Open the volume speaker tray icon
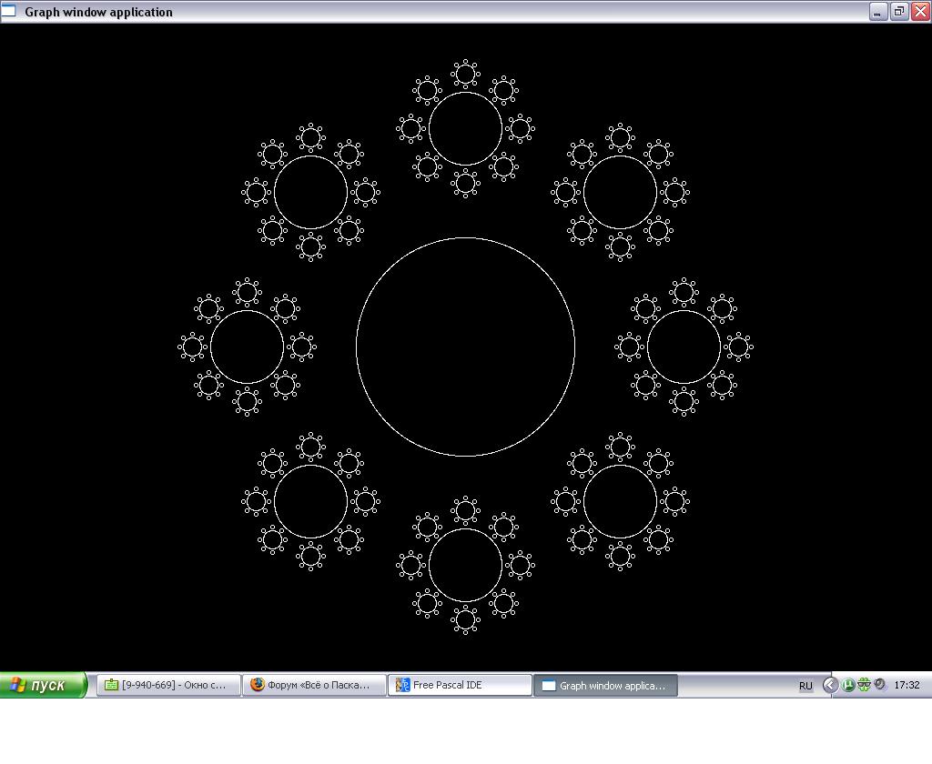The height and width of the screenshot is (764, 932). click(879, 685)
